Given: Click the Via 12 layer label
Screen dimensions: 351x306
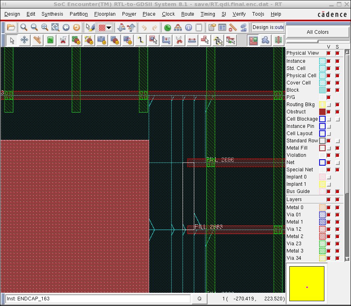Looking at the screenshot, I should coord(294,229).
